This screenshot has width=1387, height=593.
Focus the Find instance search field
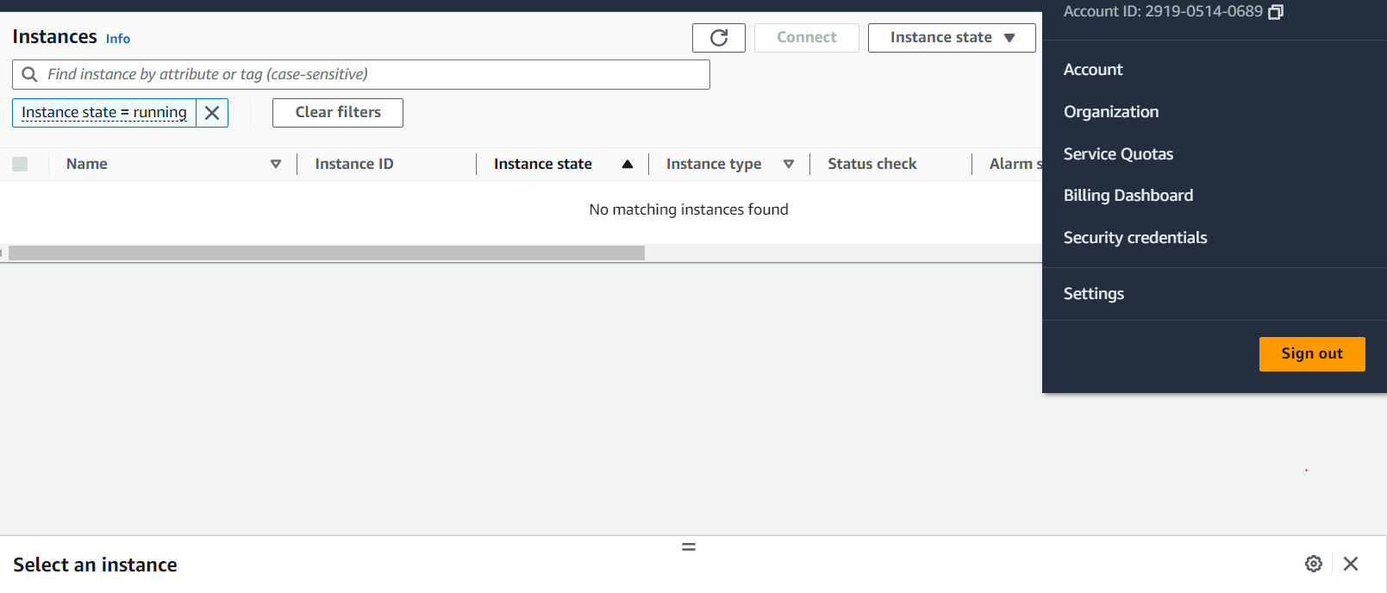361,75
